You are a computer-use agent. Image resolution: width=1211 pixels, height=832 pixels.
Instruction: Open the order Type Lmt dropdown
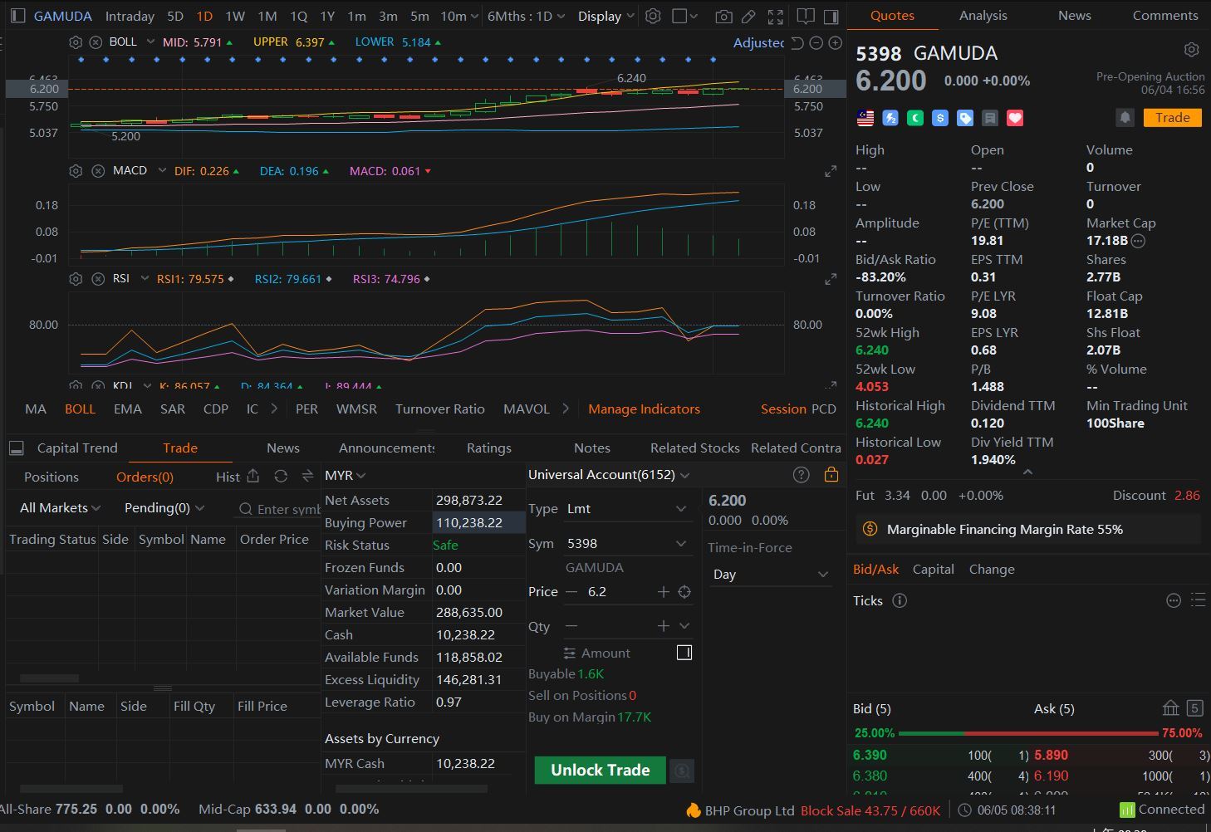[x=627, y=508]
